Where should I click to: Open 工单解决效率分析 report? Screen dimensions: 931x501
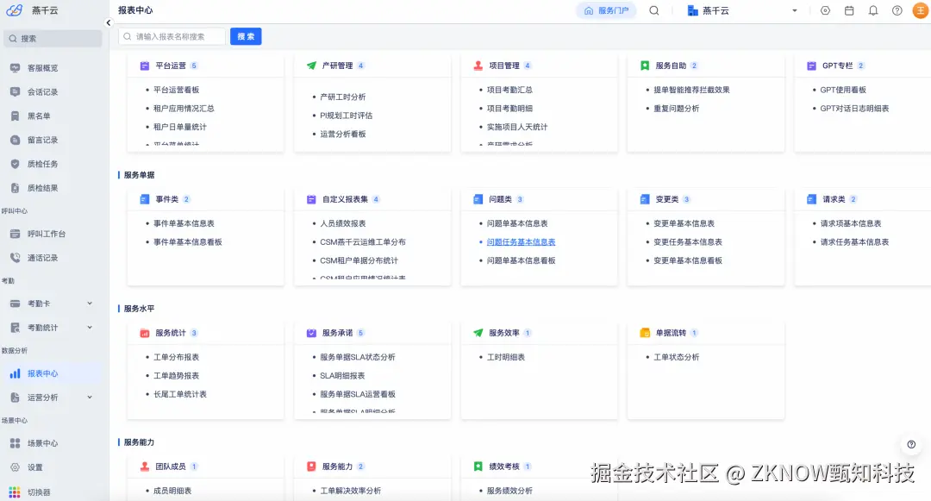350,491
